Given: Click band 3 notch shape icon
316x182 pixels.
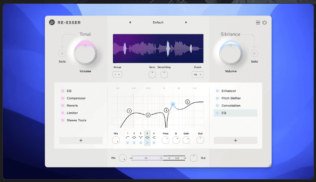Looking at the screenshot, I should [x=141, y=137].
